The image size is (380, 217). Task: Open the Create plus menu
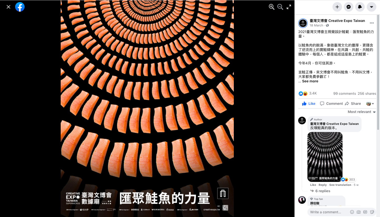pos(337,7)
